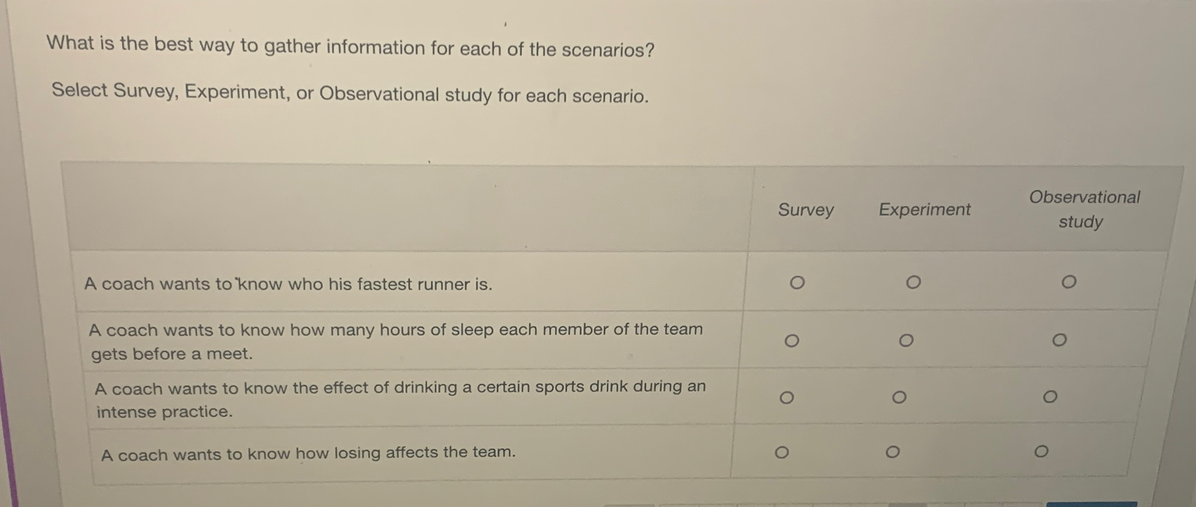Click the losing affects team scenario text
The image size is (1196, 507).
pos(309,452)
